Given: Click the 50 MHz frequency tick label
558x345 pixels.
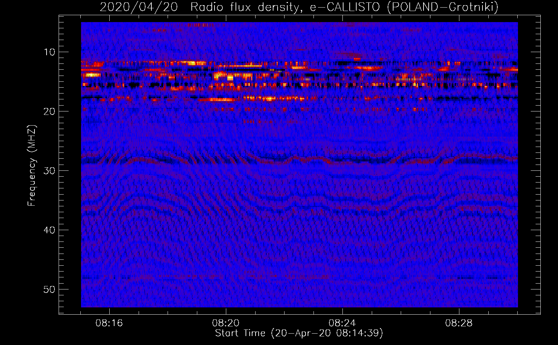Looking at the screenshot, I should pyautogui.click(x=50, y=289).
